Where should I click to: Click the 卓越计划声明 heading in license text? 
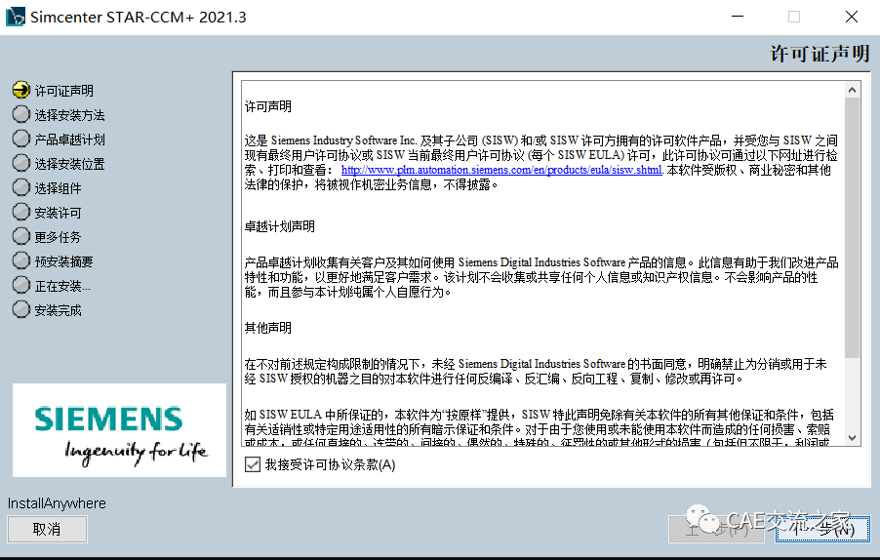pyautogui.click(x=279, y=226)
